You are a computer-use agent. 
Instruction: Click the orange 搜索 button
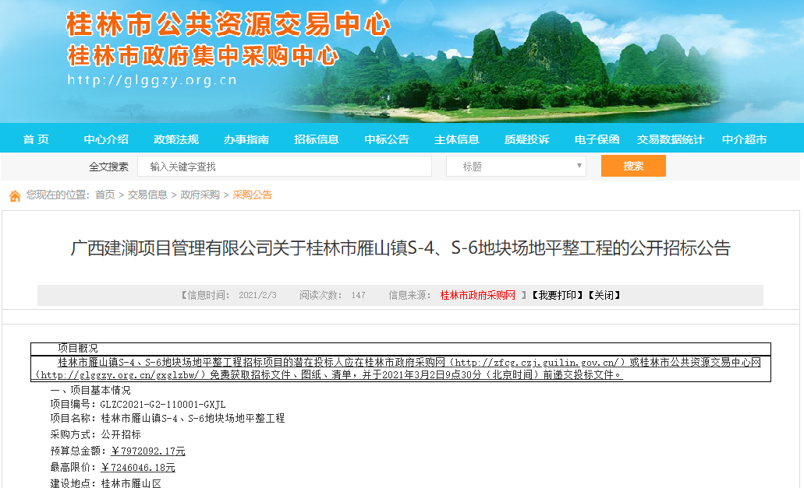[x=633, y=166]
